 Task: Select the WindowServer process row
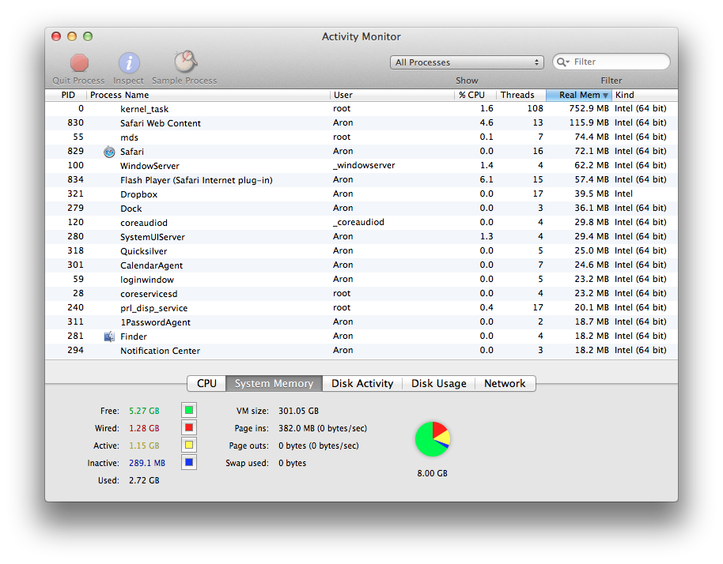361,166
